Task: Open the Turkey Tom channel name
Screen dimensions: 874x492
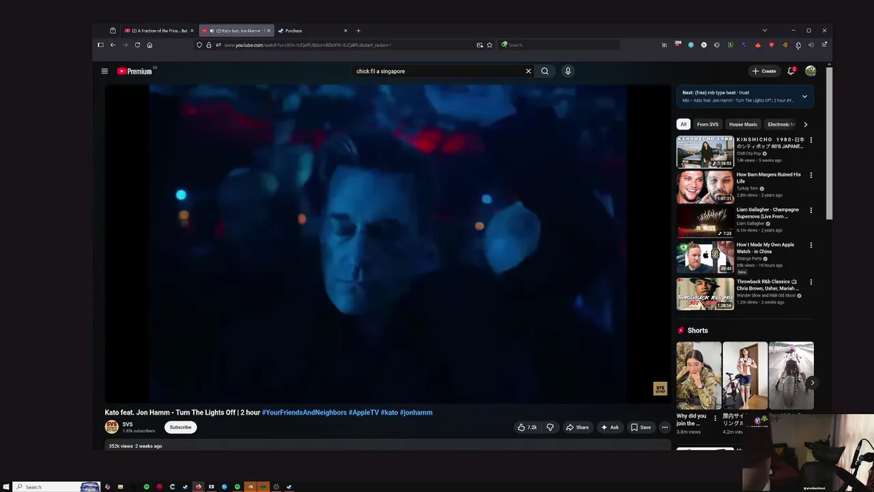Action: point(747,189)
